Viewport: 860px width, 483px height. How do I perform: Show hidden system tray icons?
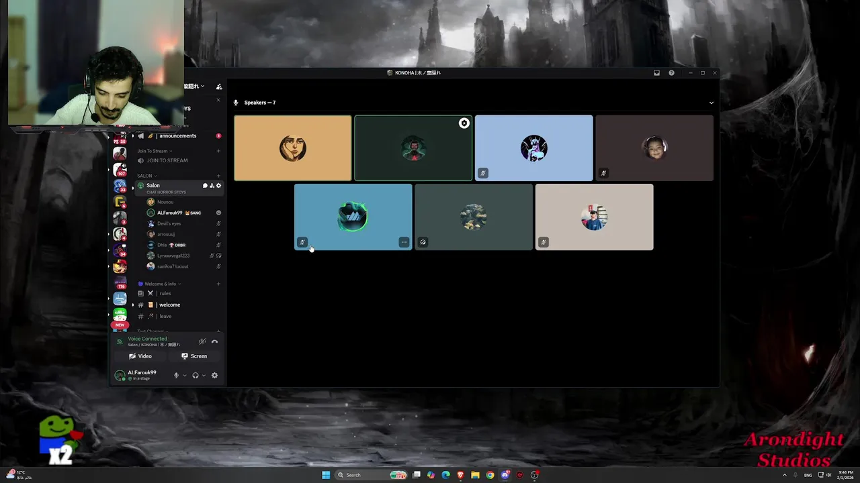(784, 475)
